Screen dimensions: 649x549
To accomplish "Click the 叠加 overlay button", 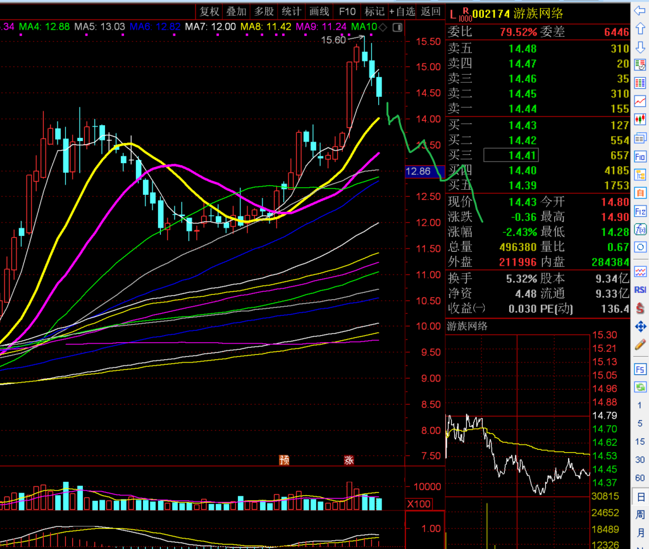I will (x=237, y=11).
